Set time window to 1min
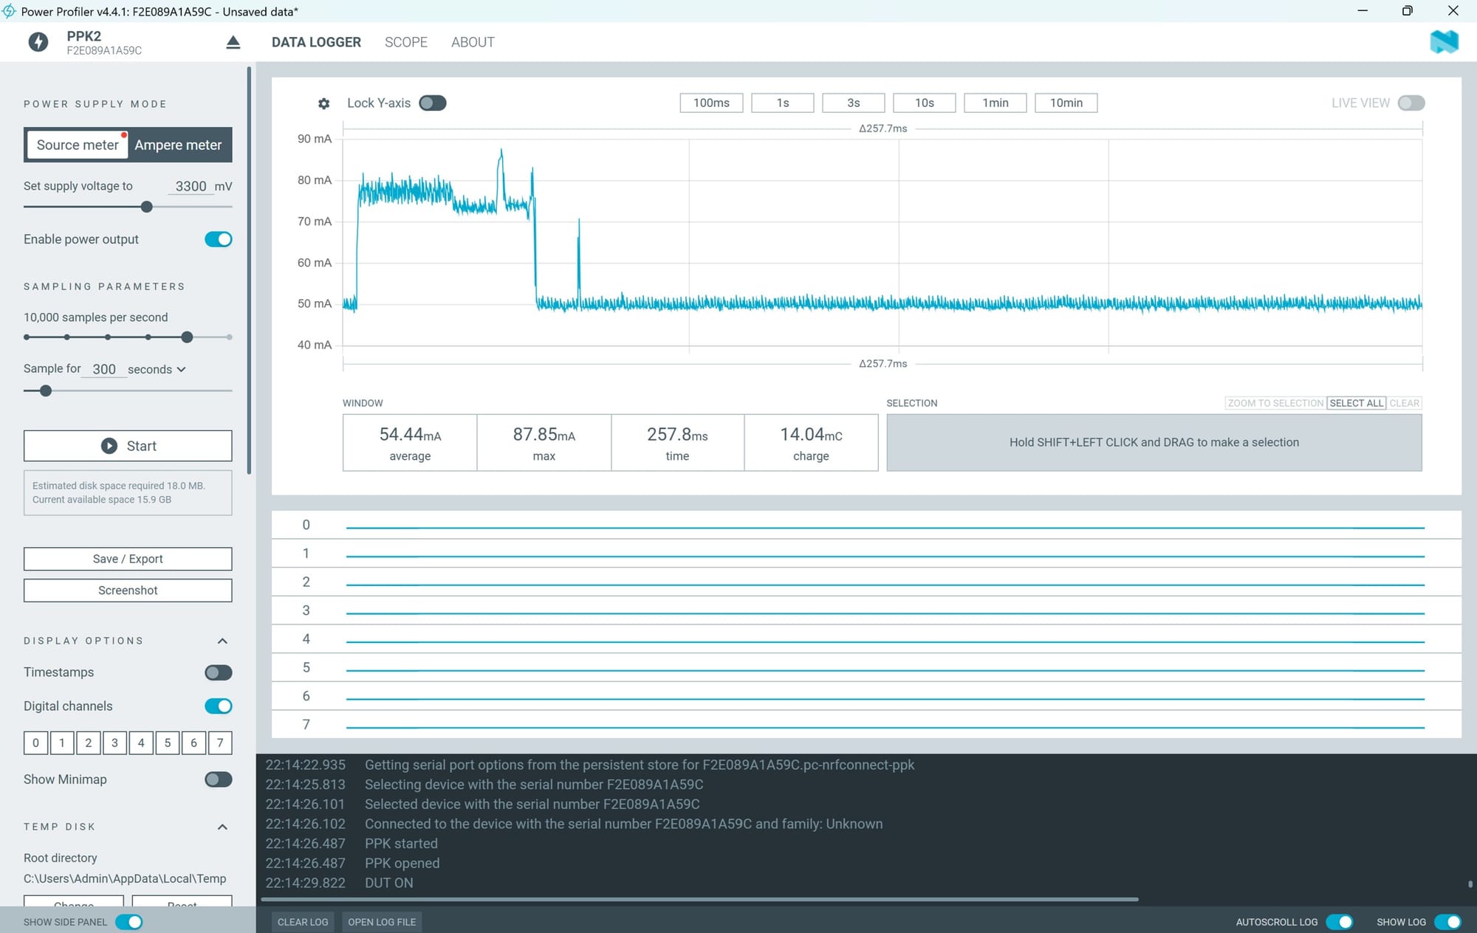Viewport: 1477px width, 933px height. tap(995, 103)
